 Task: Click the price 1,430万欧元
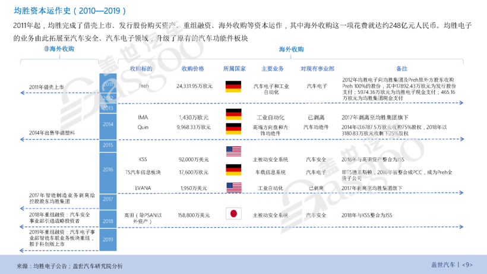194,118
